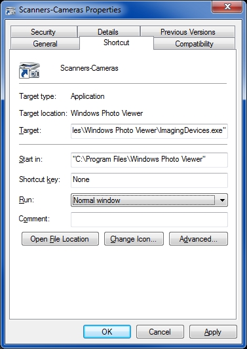The image size is (247, 349).
Task: Click the Change Icon button
Action: click(134, 239)
